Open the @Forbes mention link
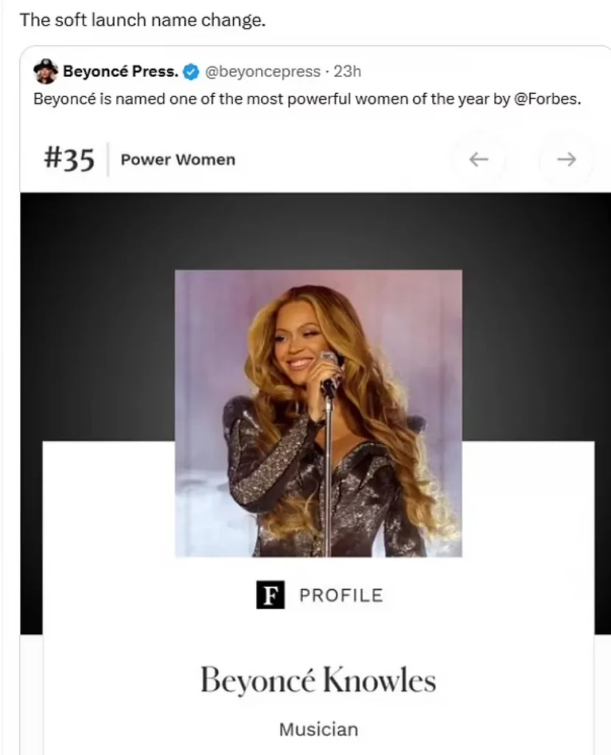The height and width of the screenshot is (755, 611). click(x=548, y=99)
